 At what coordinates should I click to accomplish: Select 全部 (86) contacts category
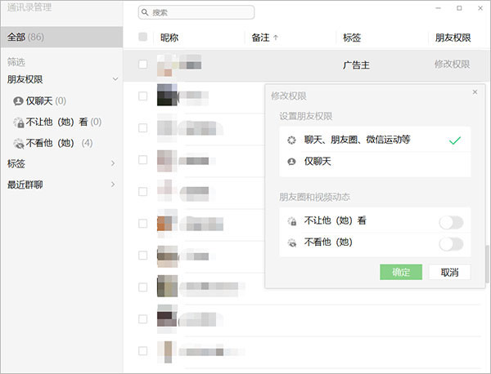click(26, 37)
